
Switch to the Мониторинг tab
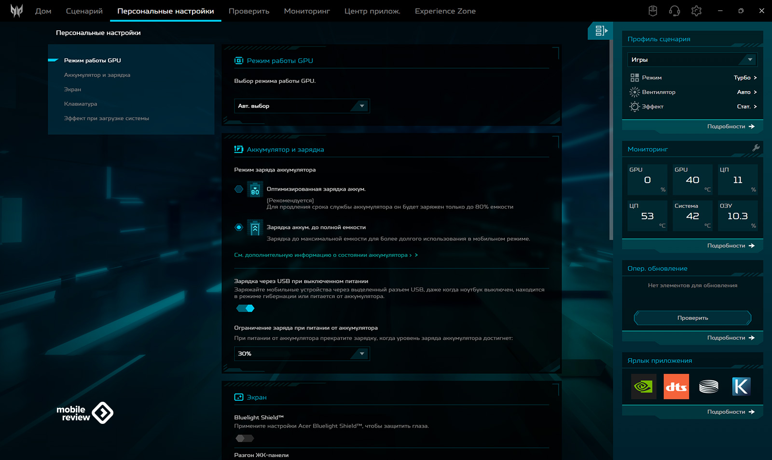coord(307,11)
